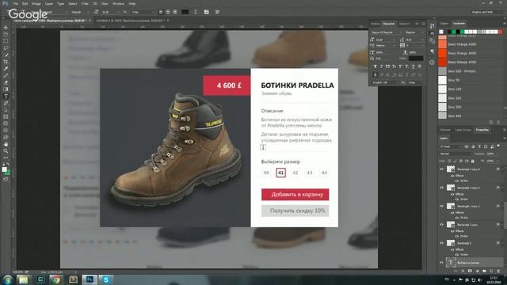507x285 pixels.
Task: Open the Layer menu
Action: 49,3
